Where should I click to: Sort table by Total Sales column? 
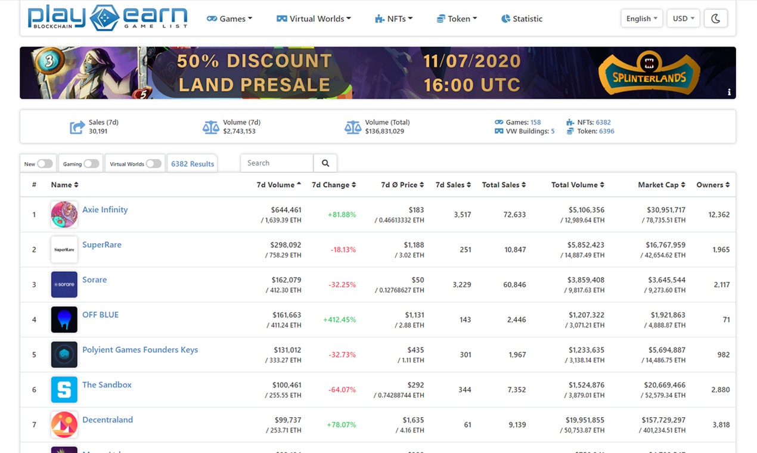504,185
